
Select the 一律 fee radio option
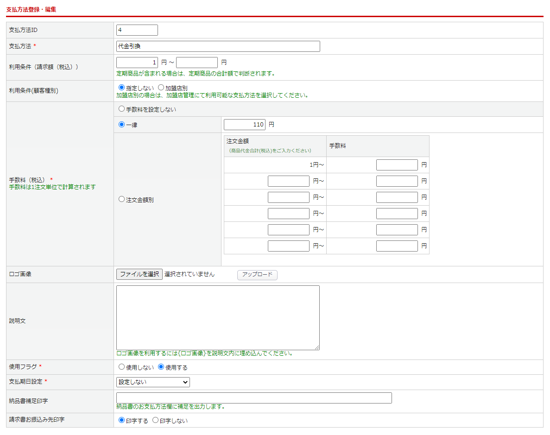click(122, 125)
